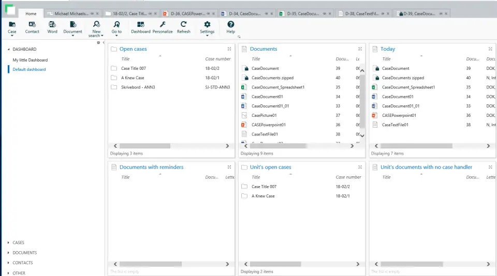Image resolution: width=497 pixels, height=276 pixels.
Task: Click locked CaseDocument icon in Today list
Action: pyautogui.click(x=376, y=68)
